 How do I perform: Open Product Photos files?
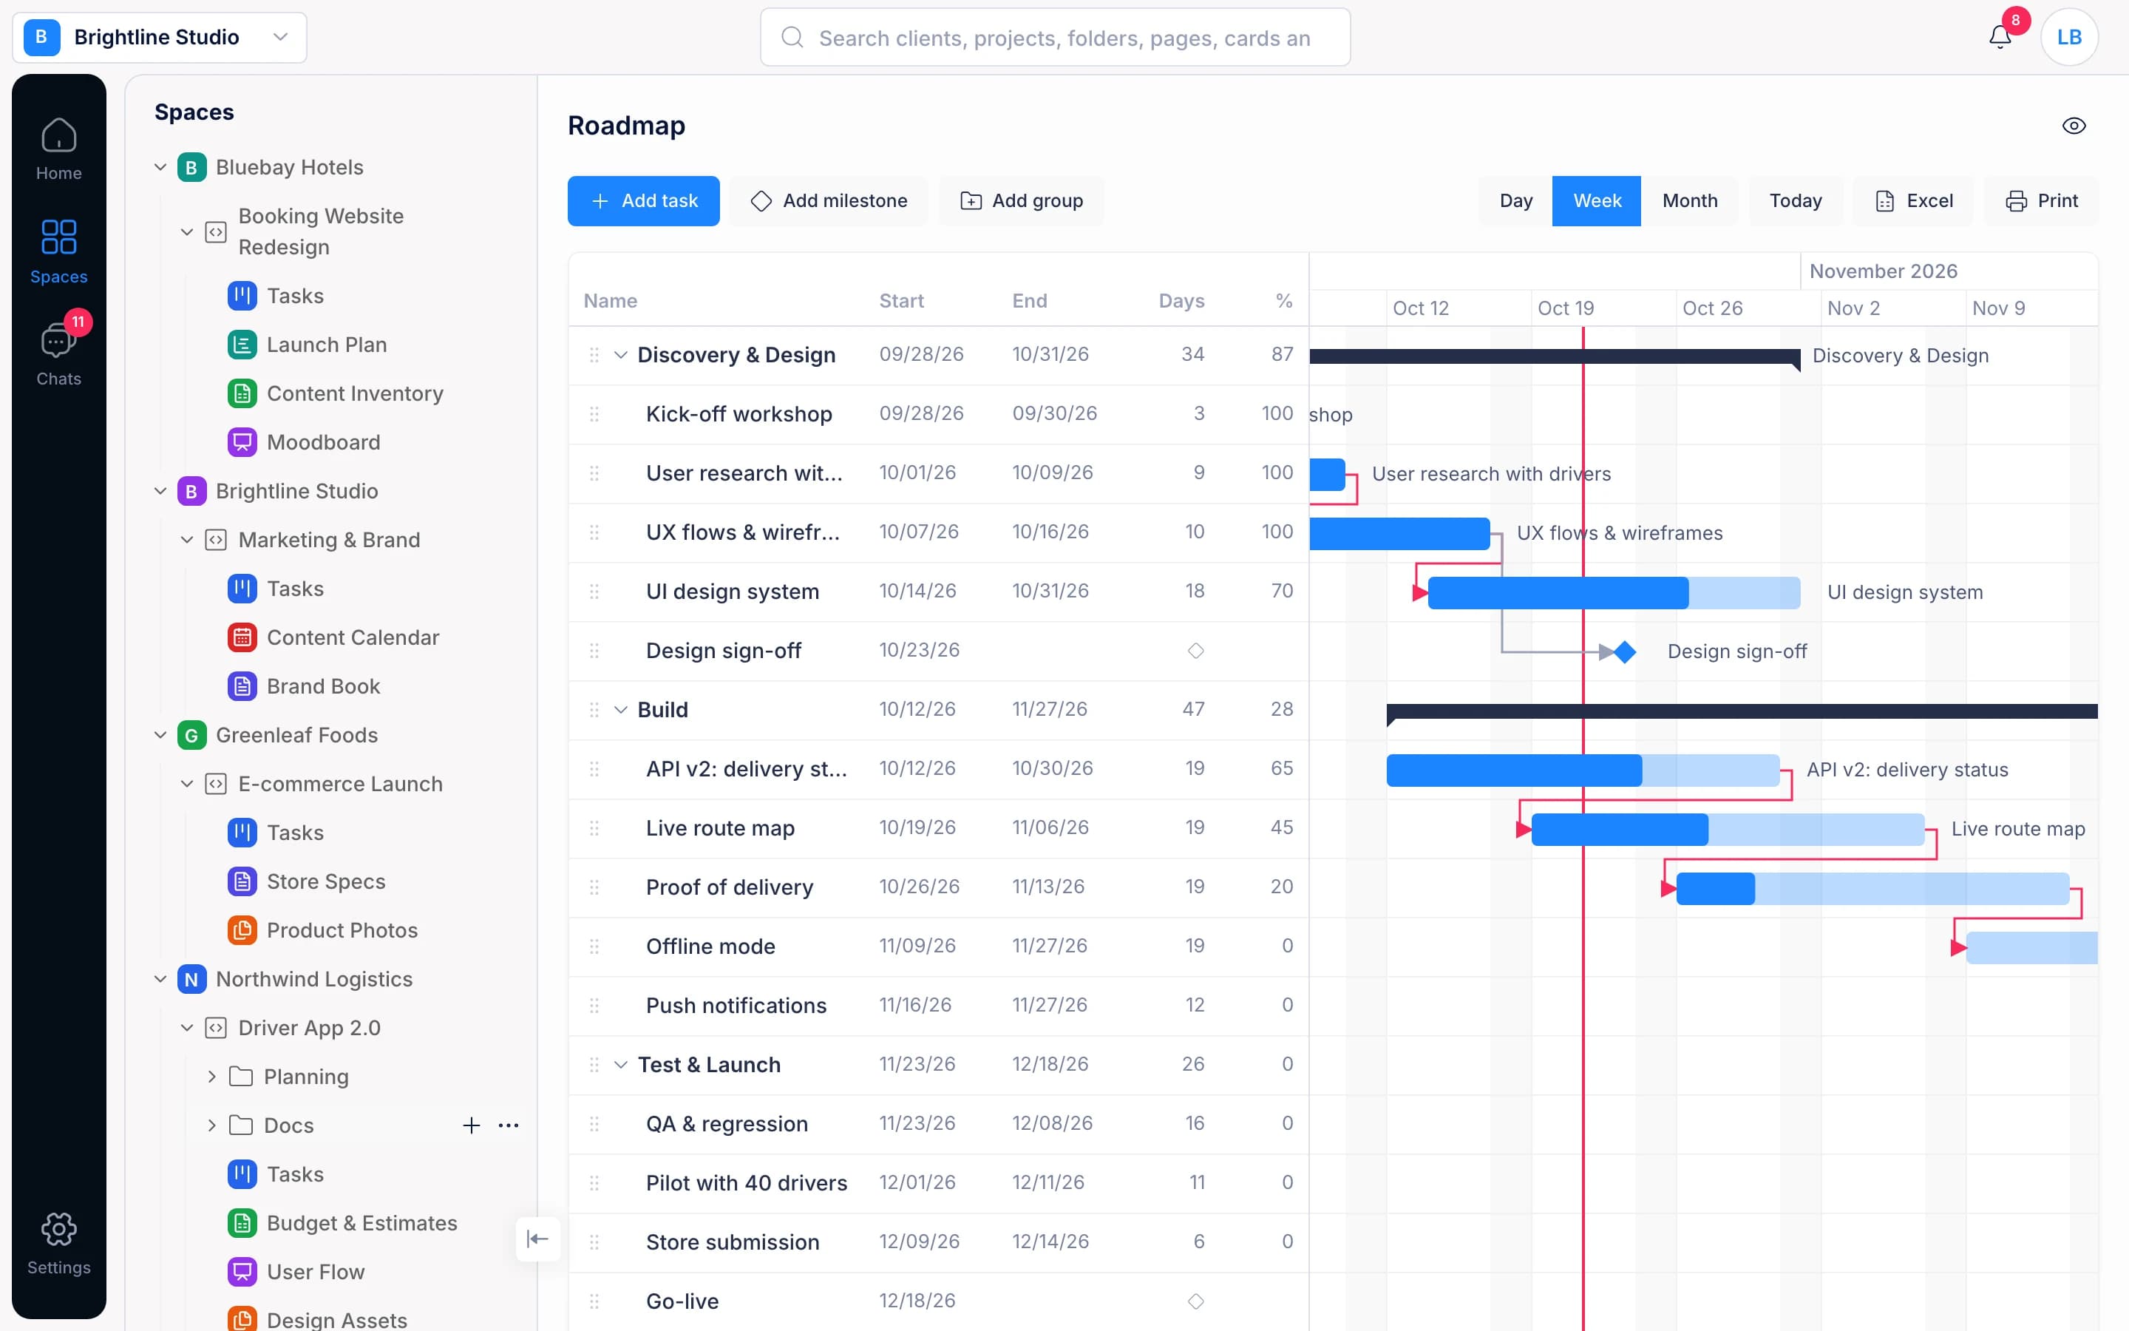(x=342, y=930)
